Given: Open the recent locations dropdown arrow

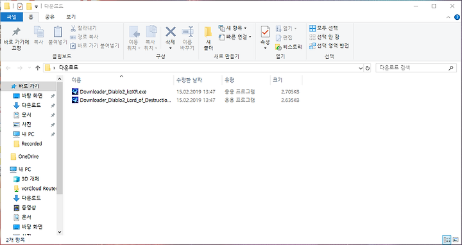Looking at the screenshot, I should coord(29,68).
